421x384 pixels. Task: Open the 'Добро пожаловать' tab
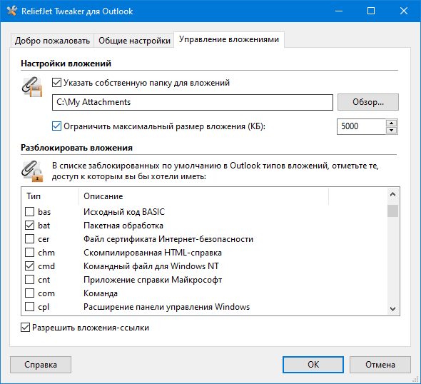click(52, 41)
